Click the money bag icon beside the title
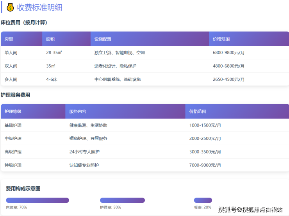Image resolution: width=289 pixels, height=216 pixels. tap(11, 7)
